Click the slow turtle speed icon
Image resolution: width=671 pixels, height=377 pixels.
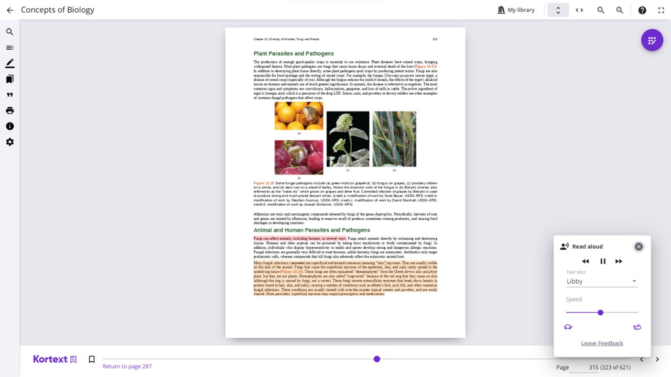[x=568, y=327]
